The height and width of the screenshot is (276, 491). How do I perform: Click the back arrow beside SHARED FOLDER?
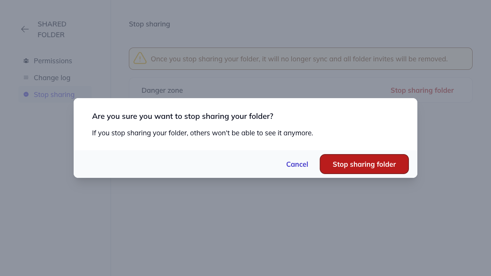25,29
